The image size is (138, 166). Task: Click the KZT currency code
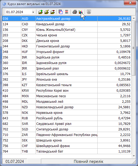coord(24,85)
